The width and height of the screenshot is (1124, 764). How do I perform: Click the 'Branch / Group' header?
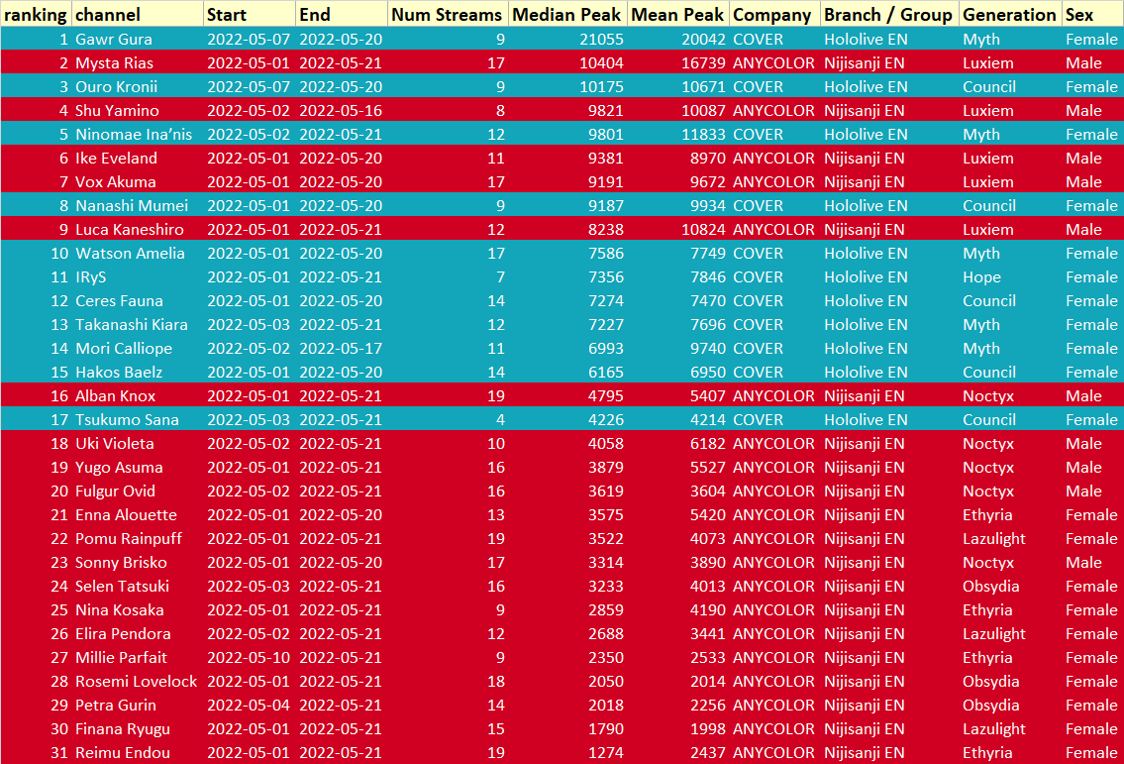click(889, 14)
